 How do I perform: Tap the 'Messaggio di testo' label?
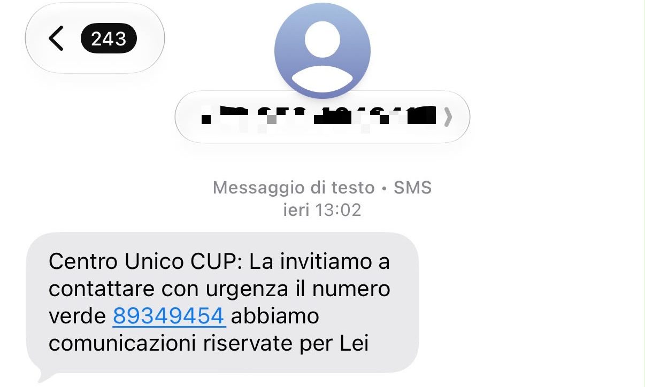tap(294, 188)
